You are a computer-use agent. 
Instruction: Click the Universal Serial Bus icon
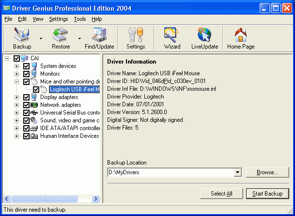tap(34, 113)
